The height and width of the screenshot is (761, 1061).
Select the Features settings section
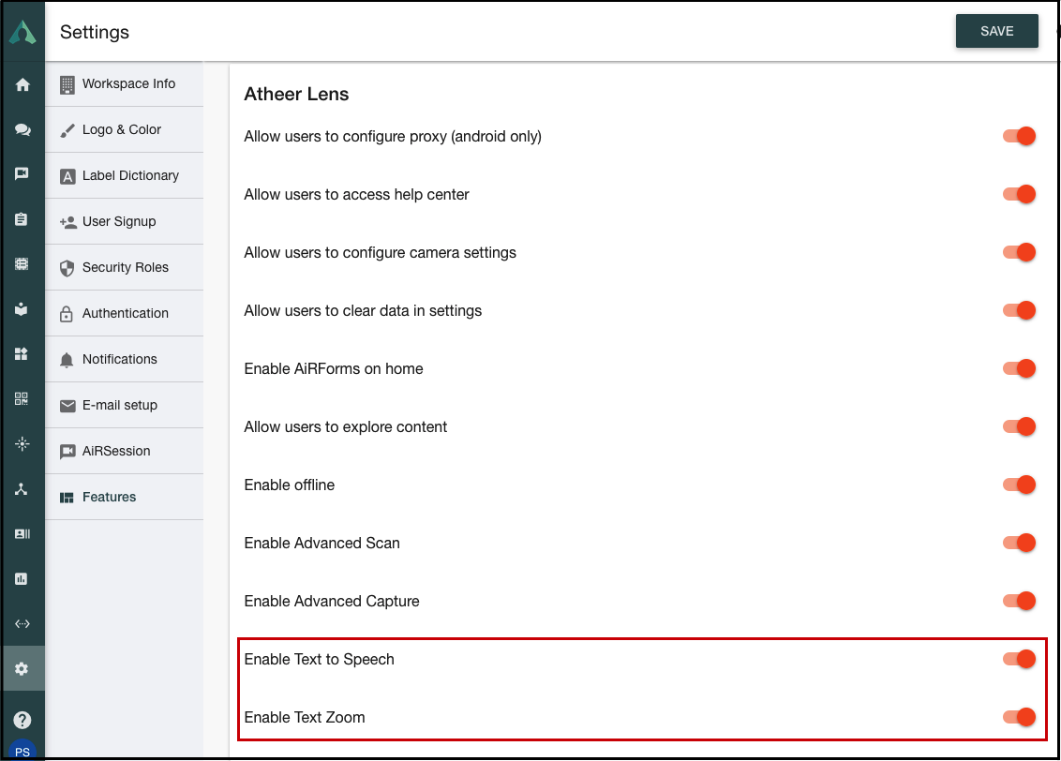tap(124, 498)
